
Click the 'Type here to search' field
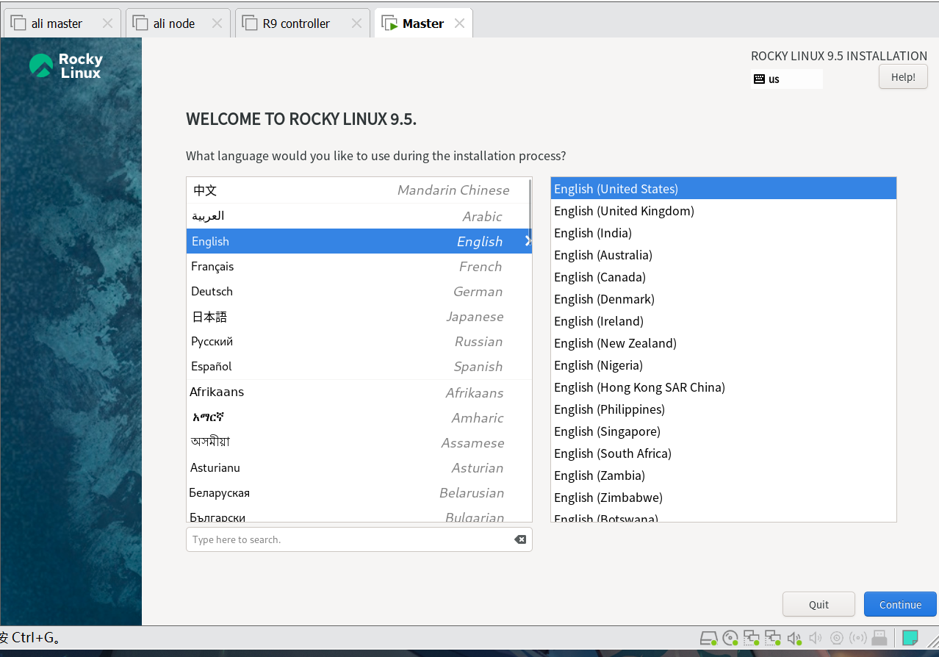[x=359, y=539]
